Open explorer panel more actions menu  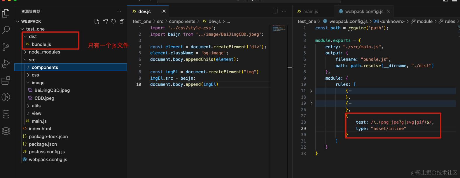119,11
